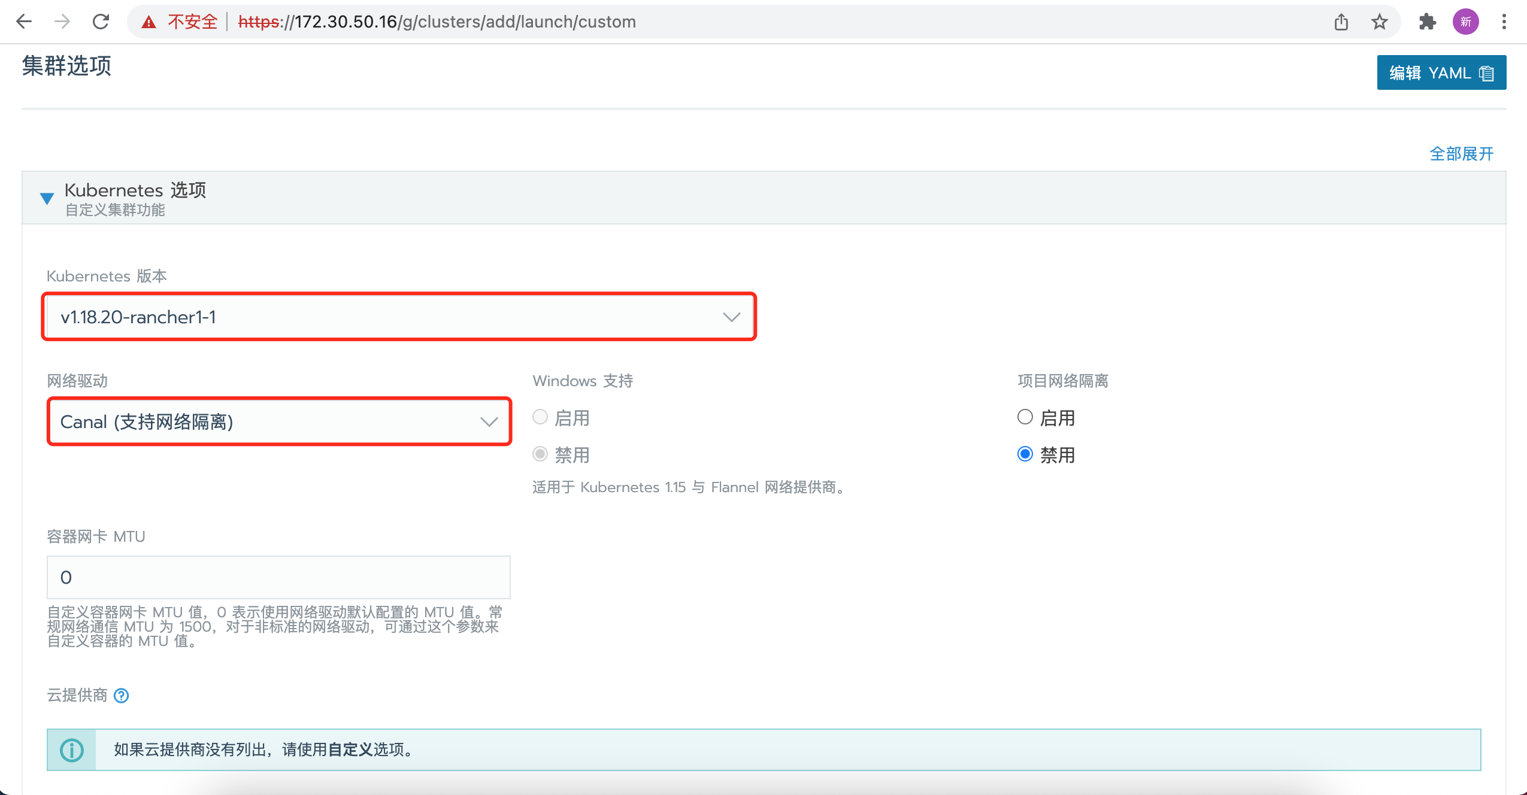Open the Kubernetes version dropdown
Image resolution: width=1527 pixels, height=795 pixels.
click(399, 317)
